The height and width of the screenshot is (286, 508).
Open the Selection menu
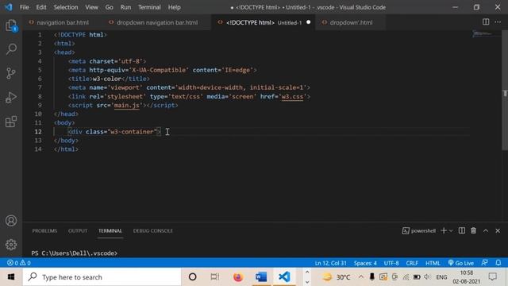(x=66, y=7)
